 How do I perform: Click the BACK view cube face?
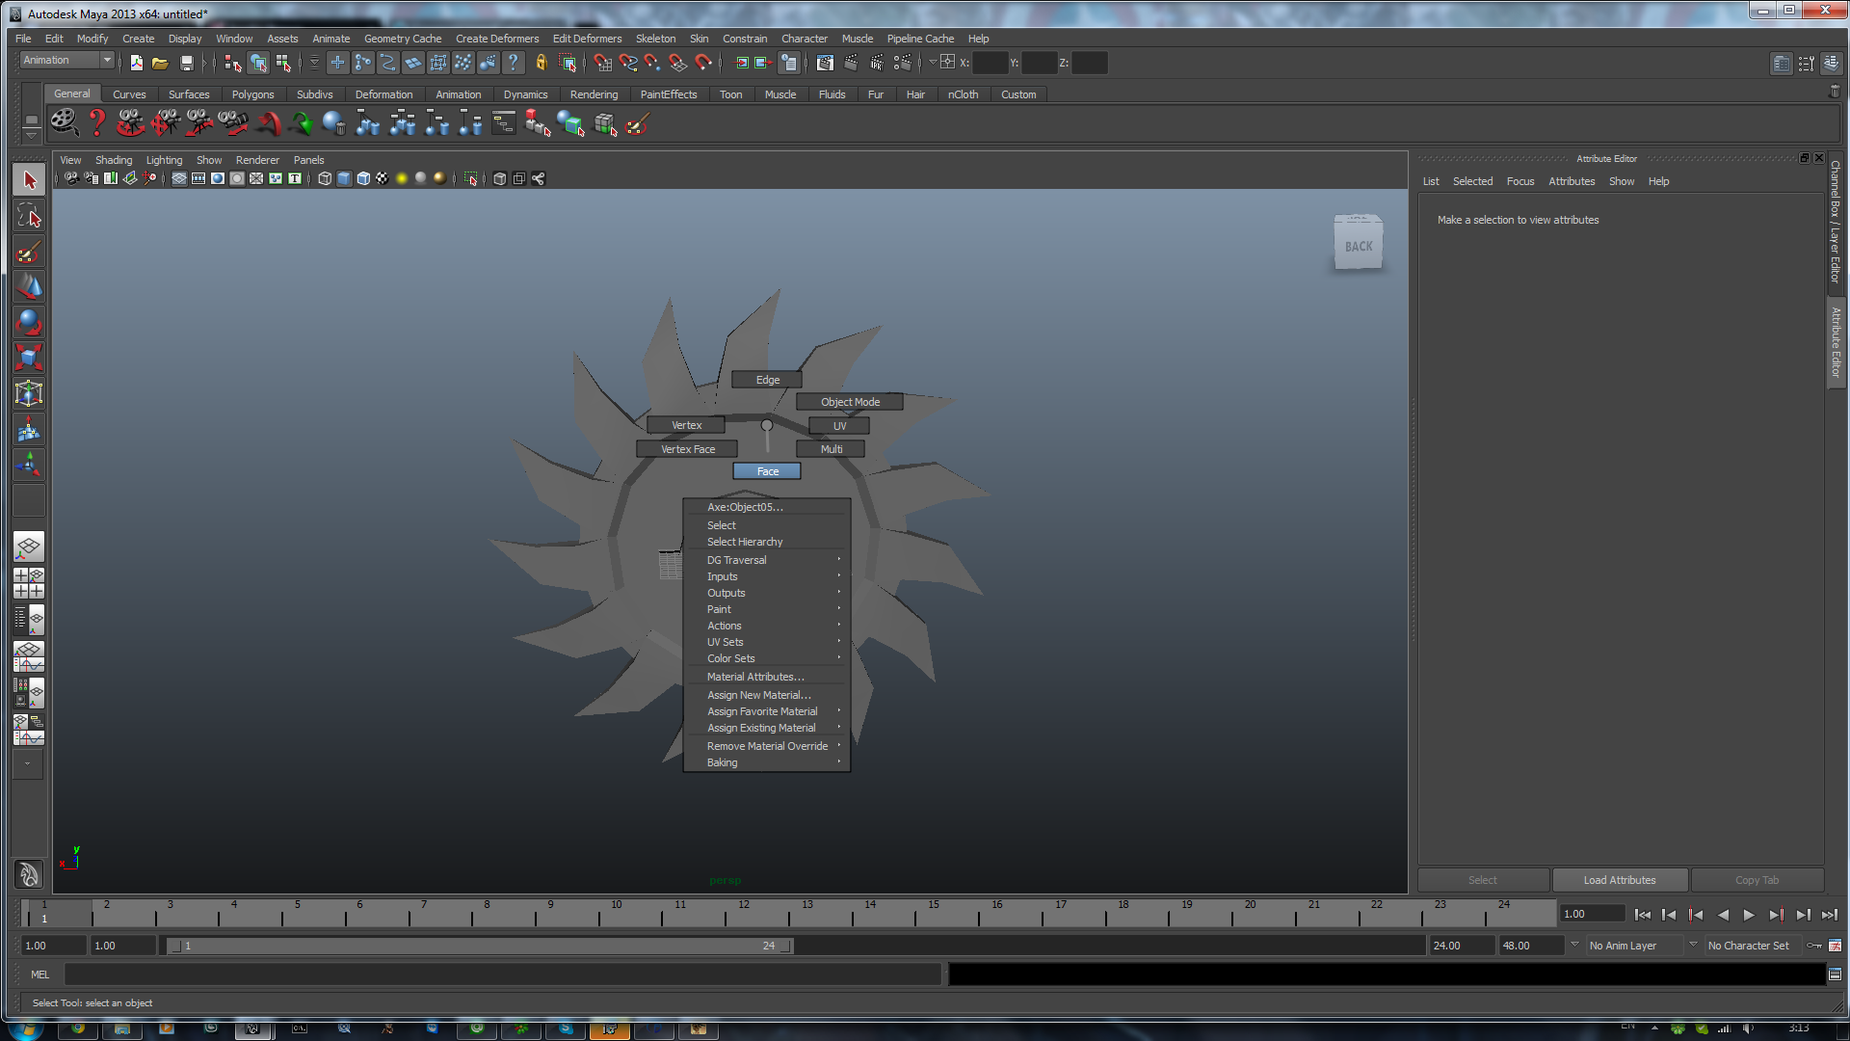click(x=1359, y=247)
